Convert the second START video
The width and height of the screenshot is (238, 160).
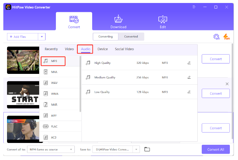[215, 94]
